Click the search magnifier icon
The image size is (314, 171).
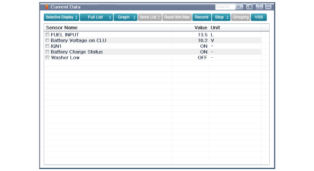pos(239,7)
